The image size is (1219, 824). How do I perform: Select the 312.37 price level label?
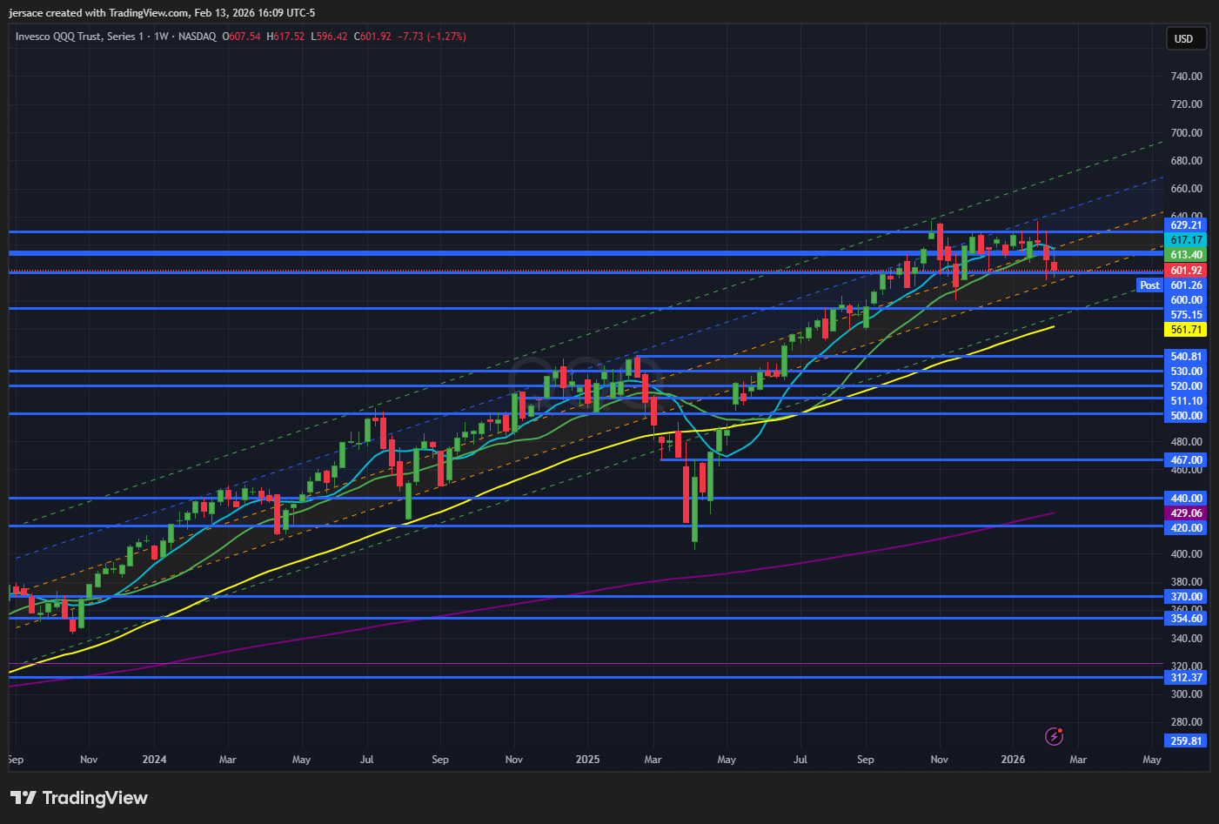[1186, 678]
